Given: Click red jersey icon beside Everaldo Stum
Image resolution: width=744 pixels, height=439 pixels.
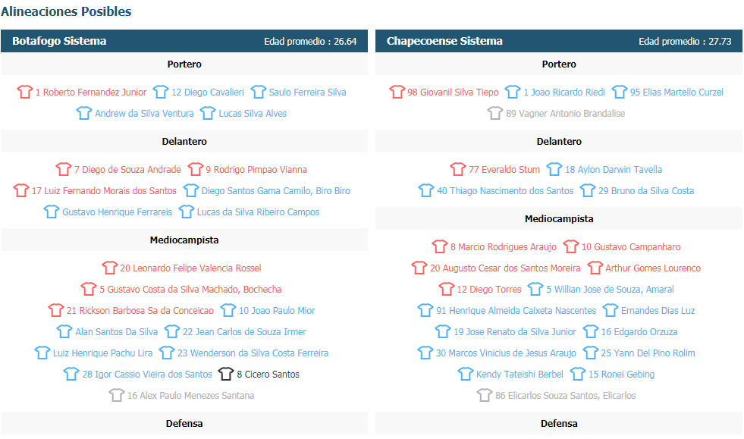Looking at the screenshot, I should click(x=458, y=169).
